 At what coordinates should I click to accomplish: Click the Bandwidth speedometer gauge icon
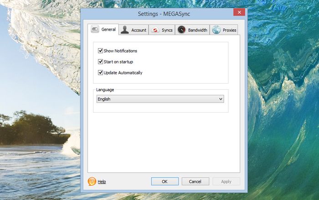tap(181, 30)
